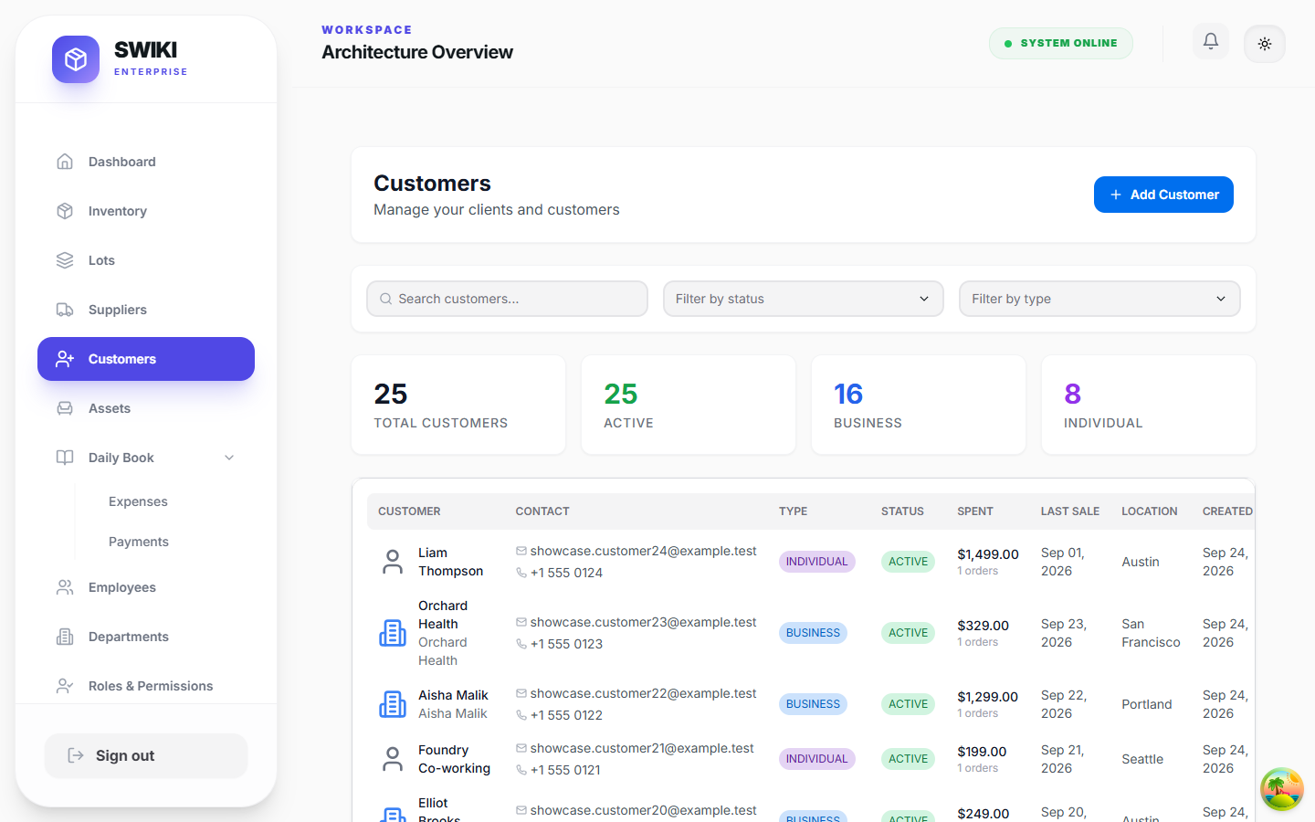Click the Sep 21, 2026 last sale date
Screen dimensions: 1315x822
pos(1063,759)
